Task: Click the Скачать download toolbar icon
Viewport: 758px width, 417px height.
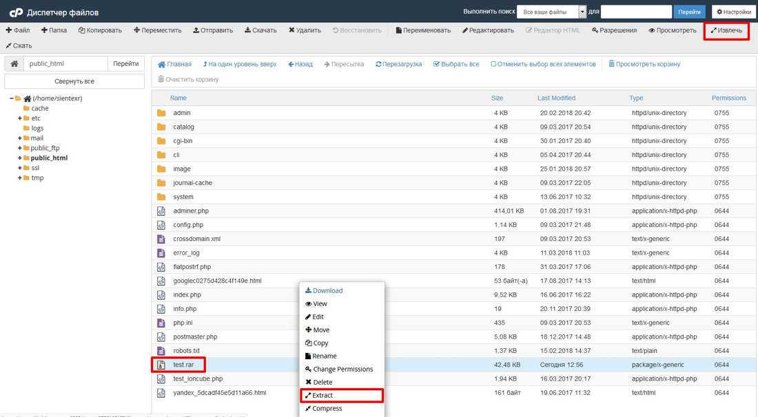Action: coord(247,30)
